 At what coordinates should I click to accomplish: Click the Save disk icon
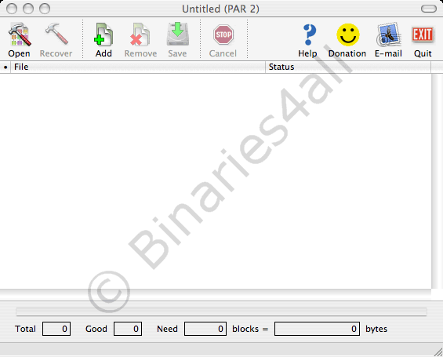pos(177,35)
